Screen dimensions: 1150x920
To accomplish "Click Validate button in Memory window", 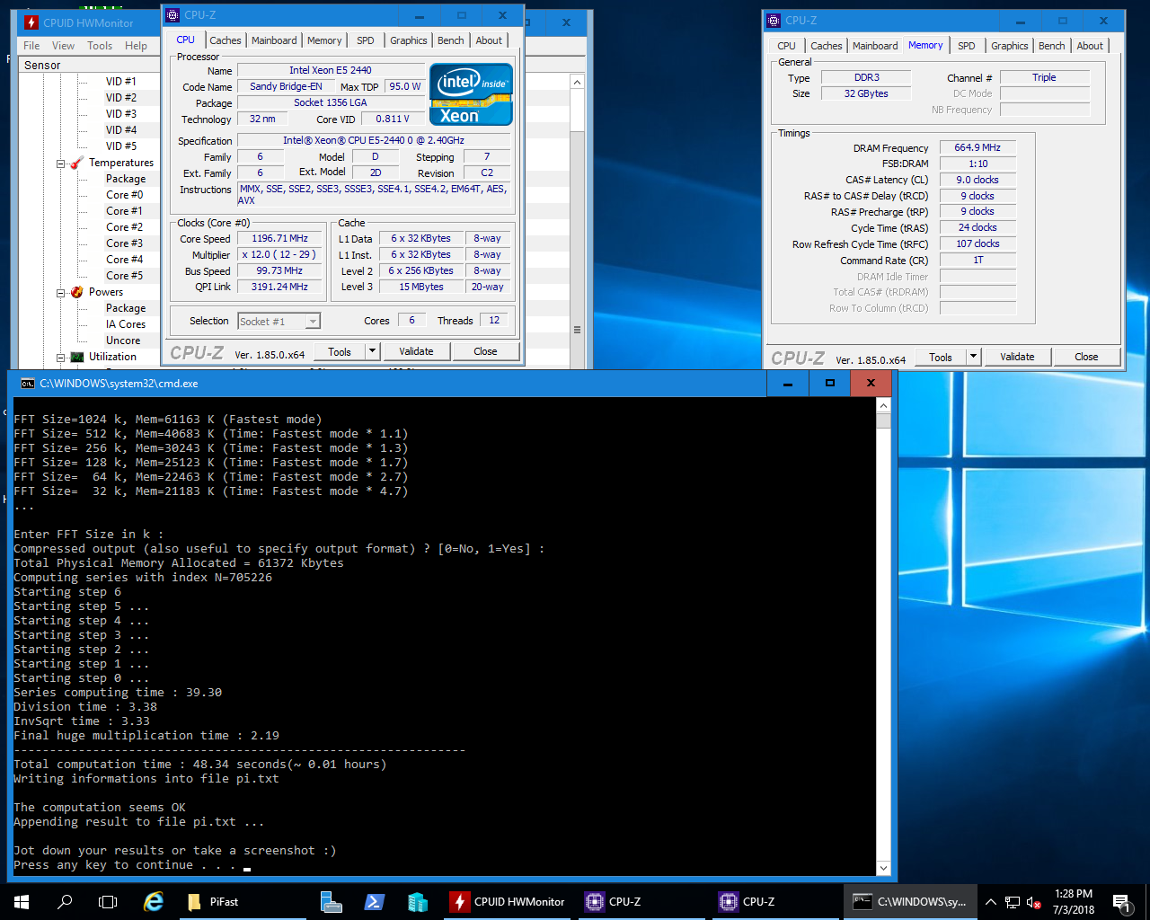I will 1017,357.
